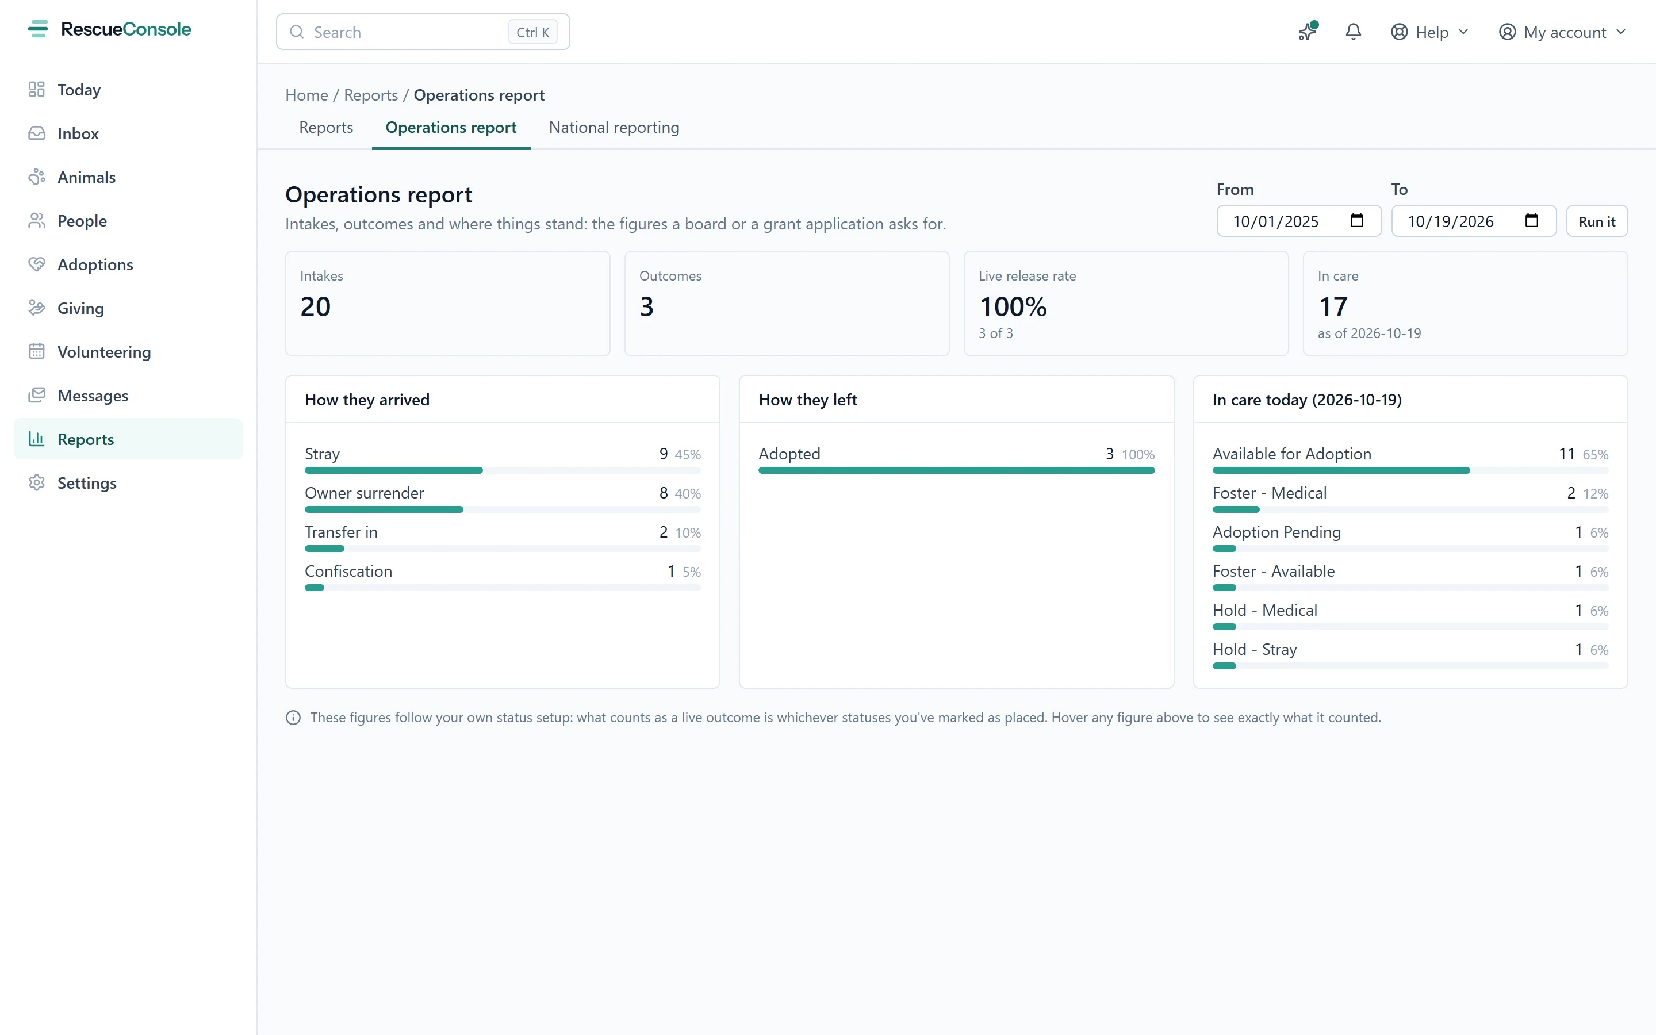Open the From date calendar picker
The image size is (1656, 1035).
pos(1356,220)
